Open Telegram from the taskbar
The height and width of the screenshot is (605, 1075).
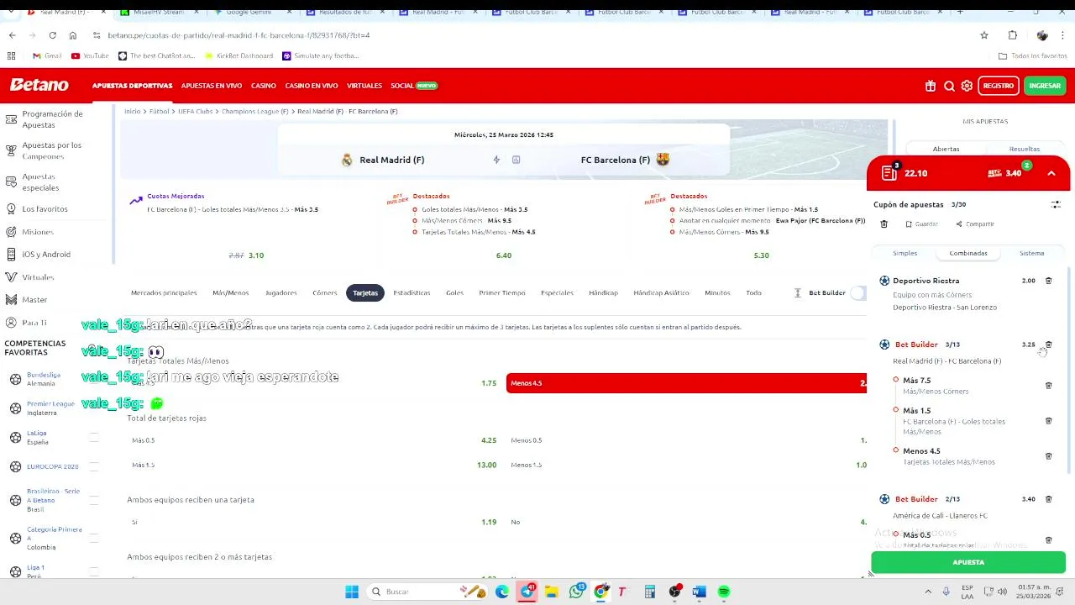point(527,592)
